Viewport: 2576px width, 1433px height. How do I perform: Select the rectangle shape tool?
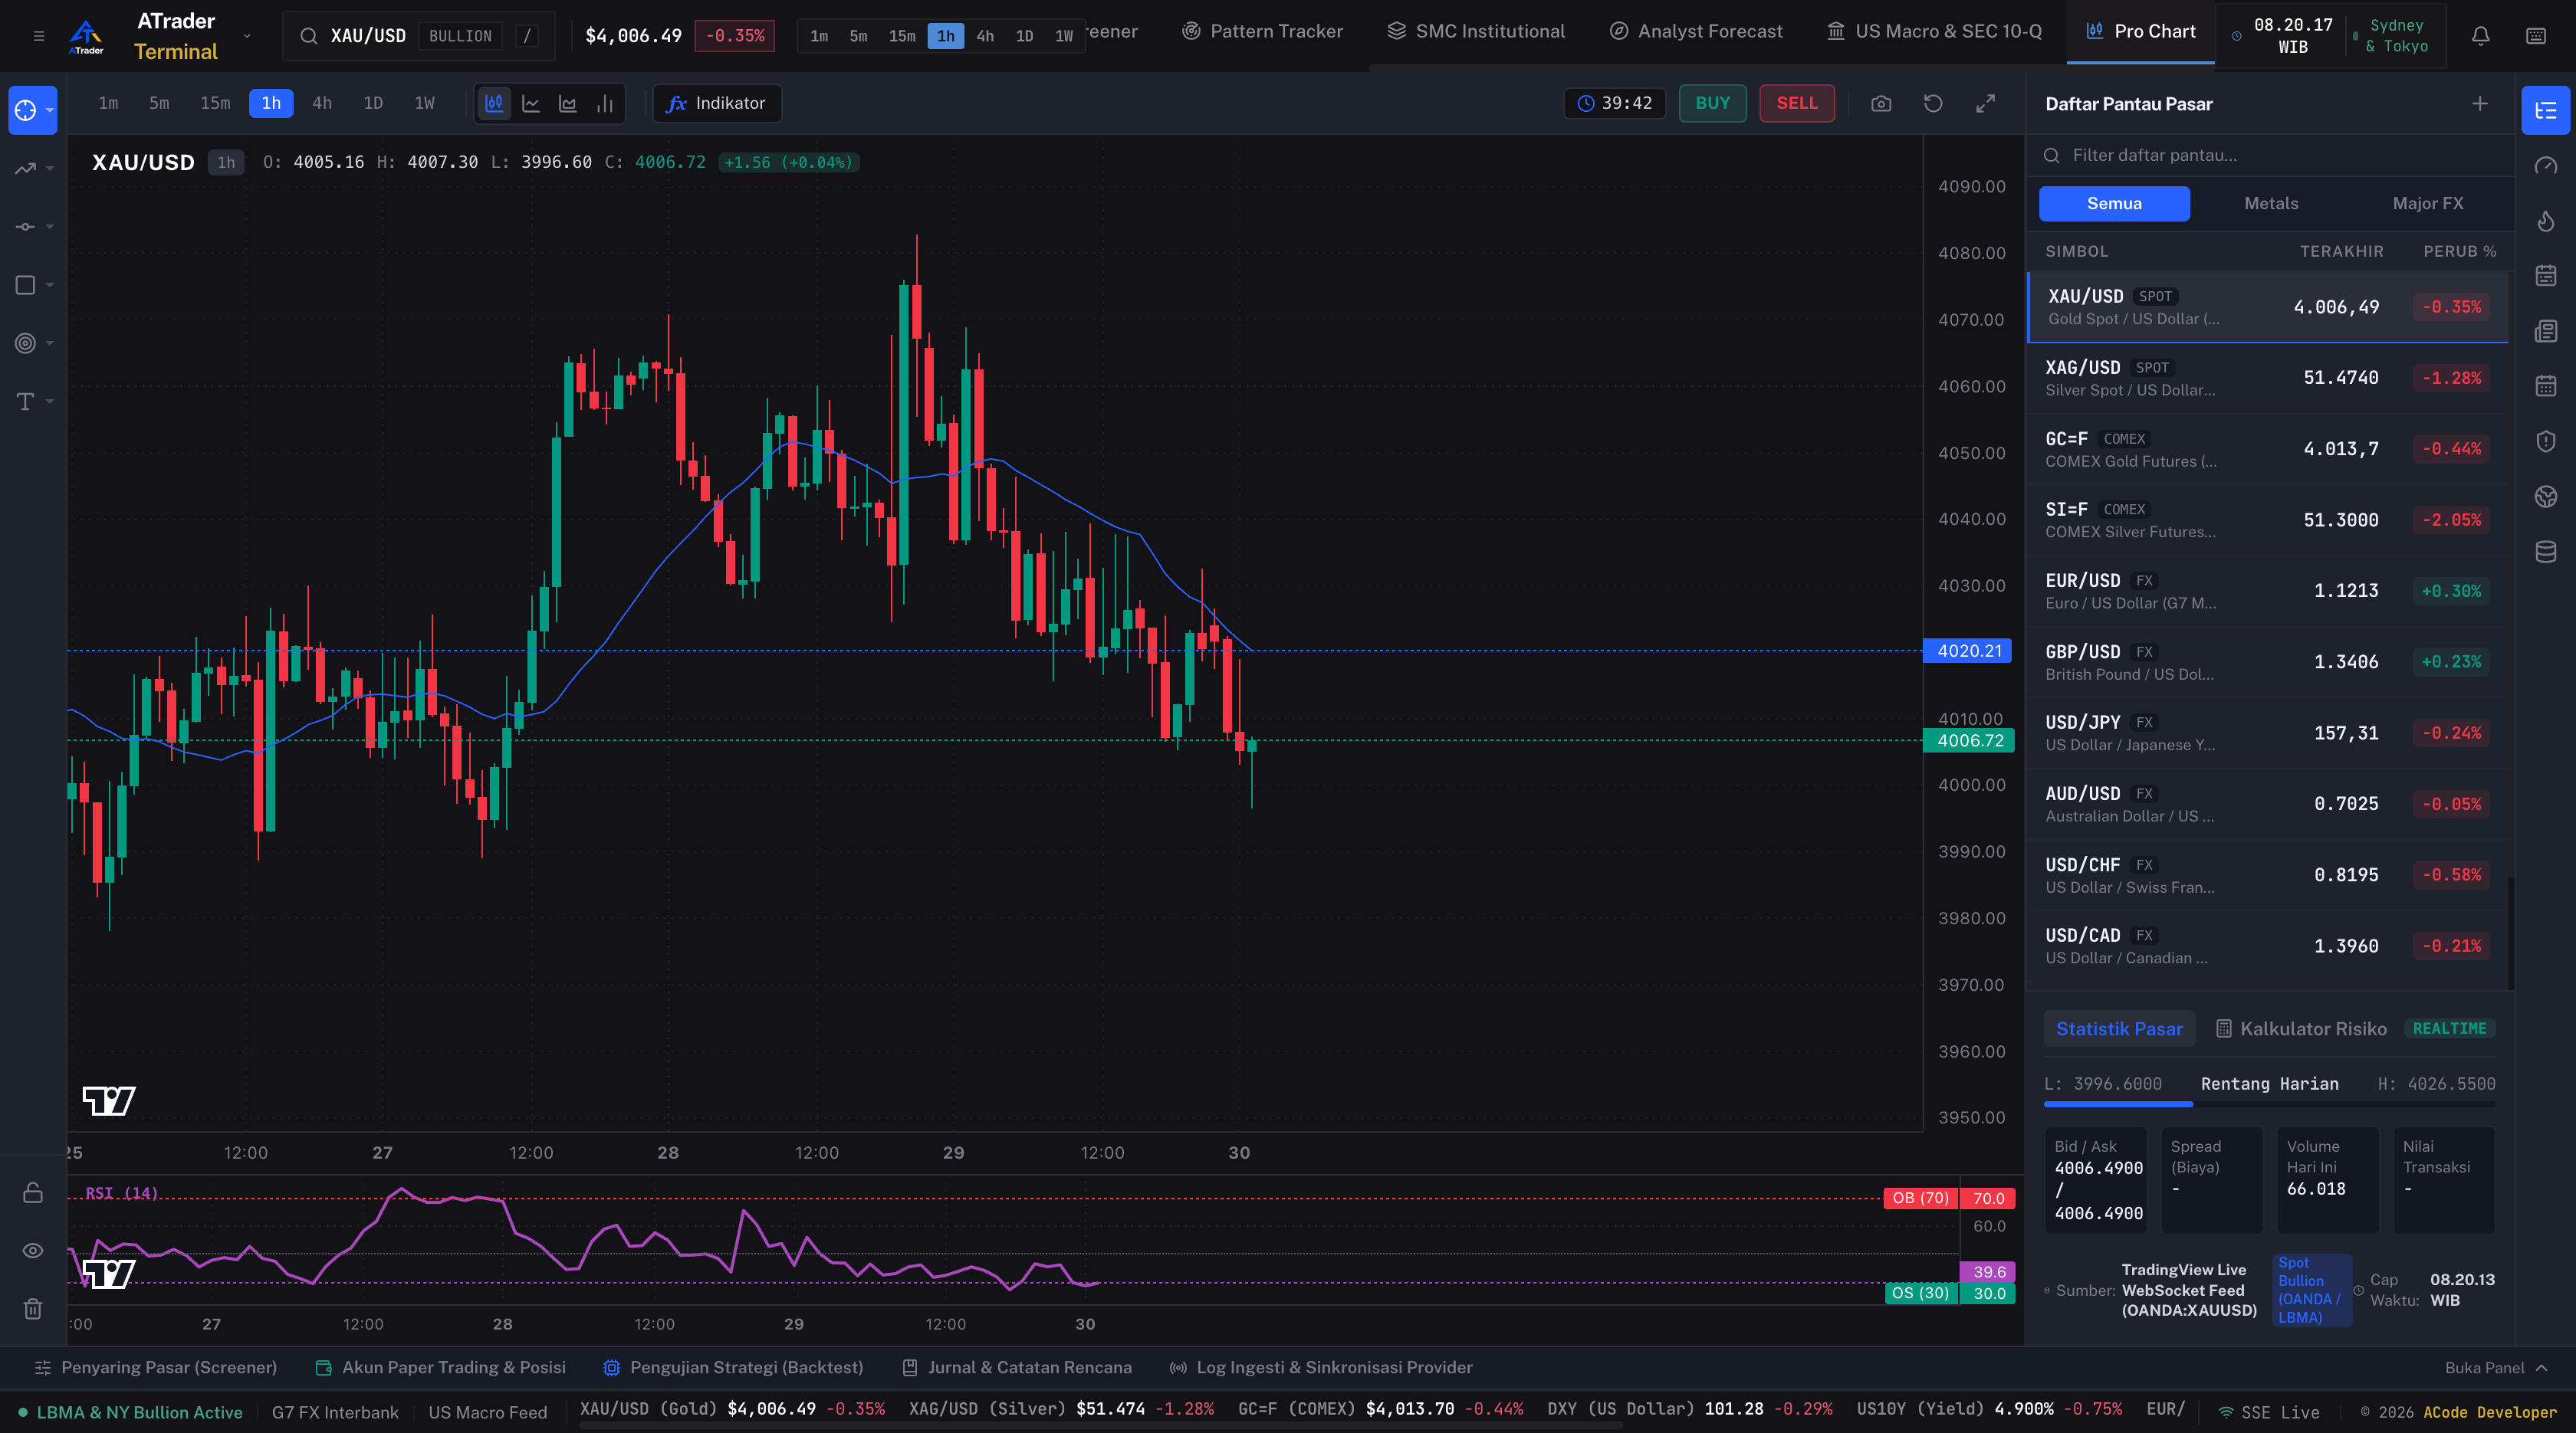(26, 285)
